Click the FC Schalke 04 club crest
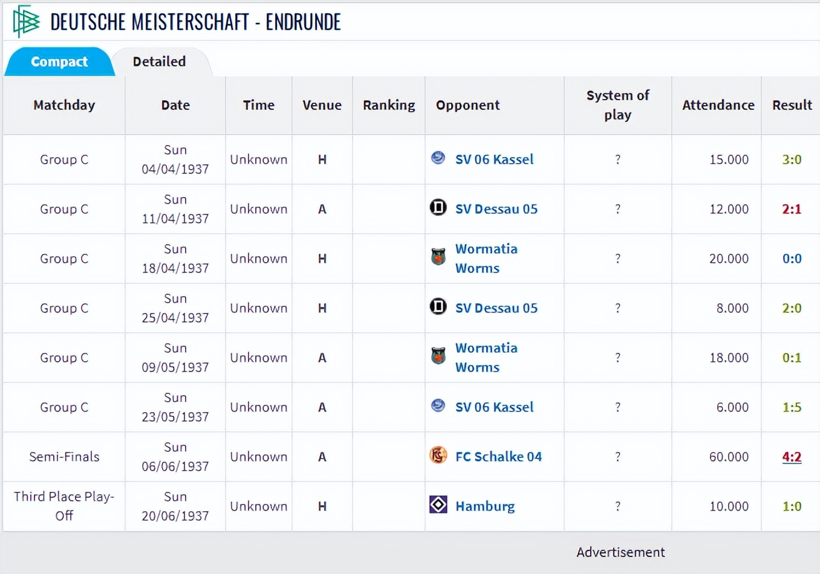The width and height of the screenshot is (820, 574). (438, 455)
